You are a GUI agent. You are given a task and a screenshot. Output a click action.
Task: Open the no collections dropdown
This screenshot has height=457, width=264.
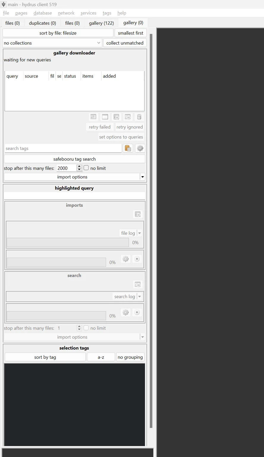coord(52,43)
